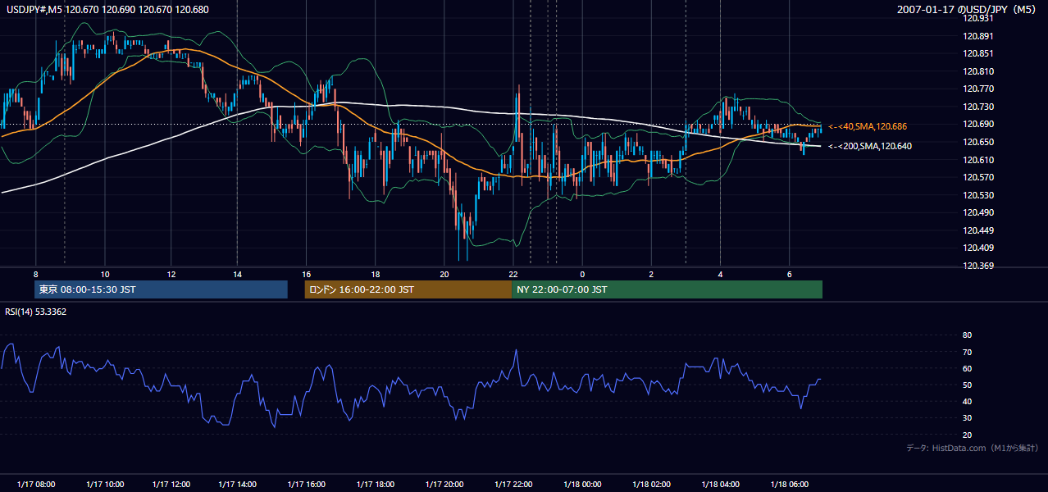
Task: Select the NY 22:00-07:00 JST session bar
Action: tap(667, 289)
